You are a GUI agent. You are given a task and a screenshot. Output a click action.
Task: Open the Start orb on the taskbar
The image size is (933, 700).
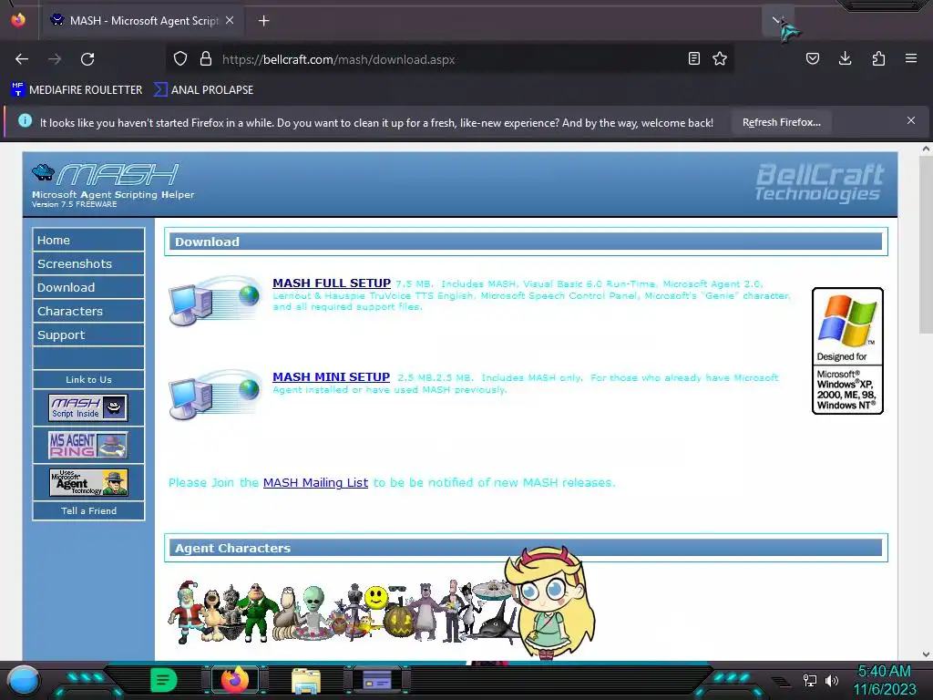24,680
